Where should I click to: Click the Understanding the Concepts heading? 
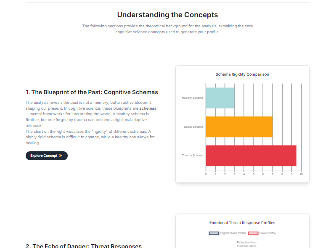[167, 15]
